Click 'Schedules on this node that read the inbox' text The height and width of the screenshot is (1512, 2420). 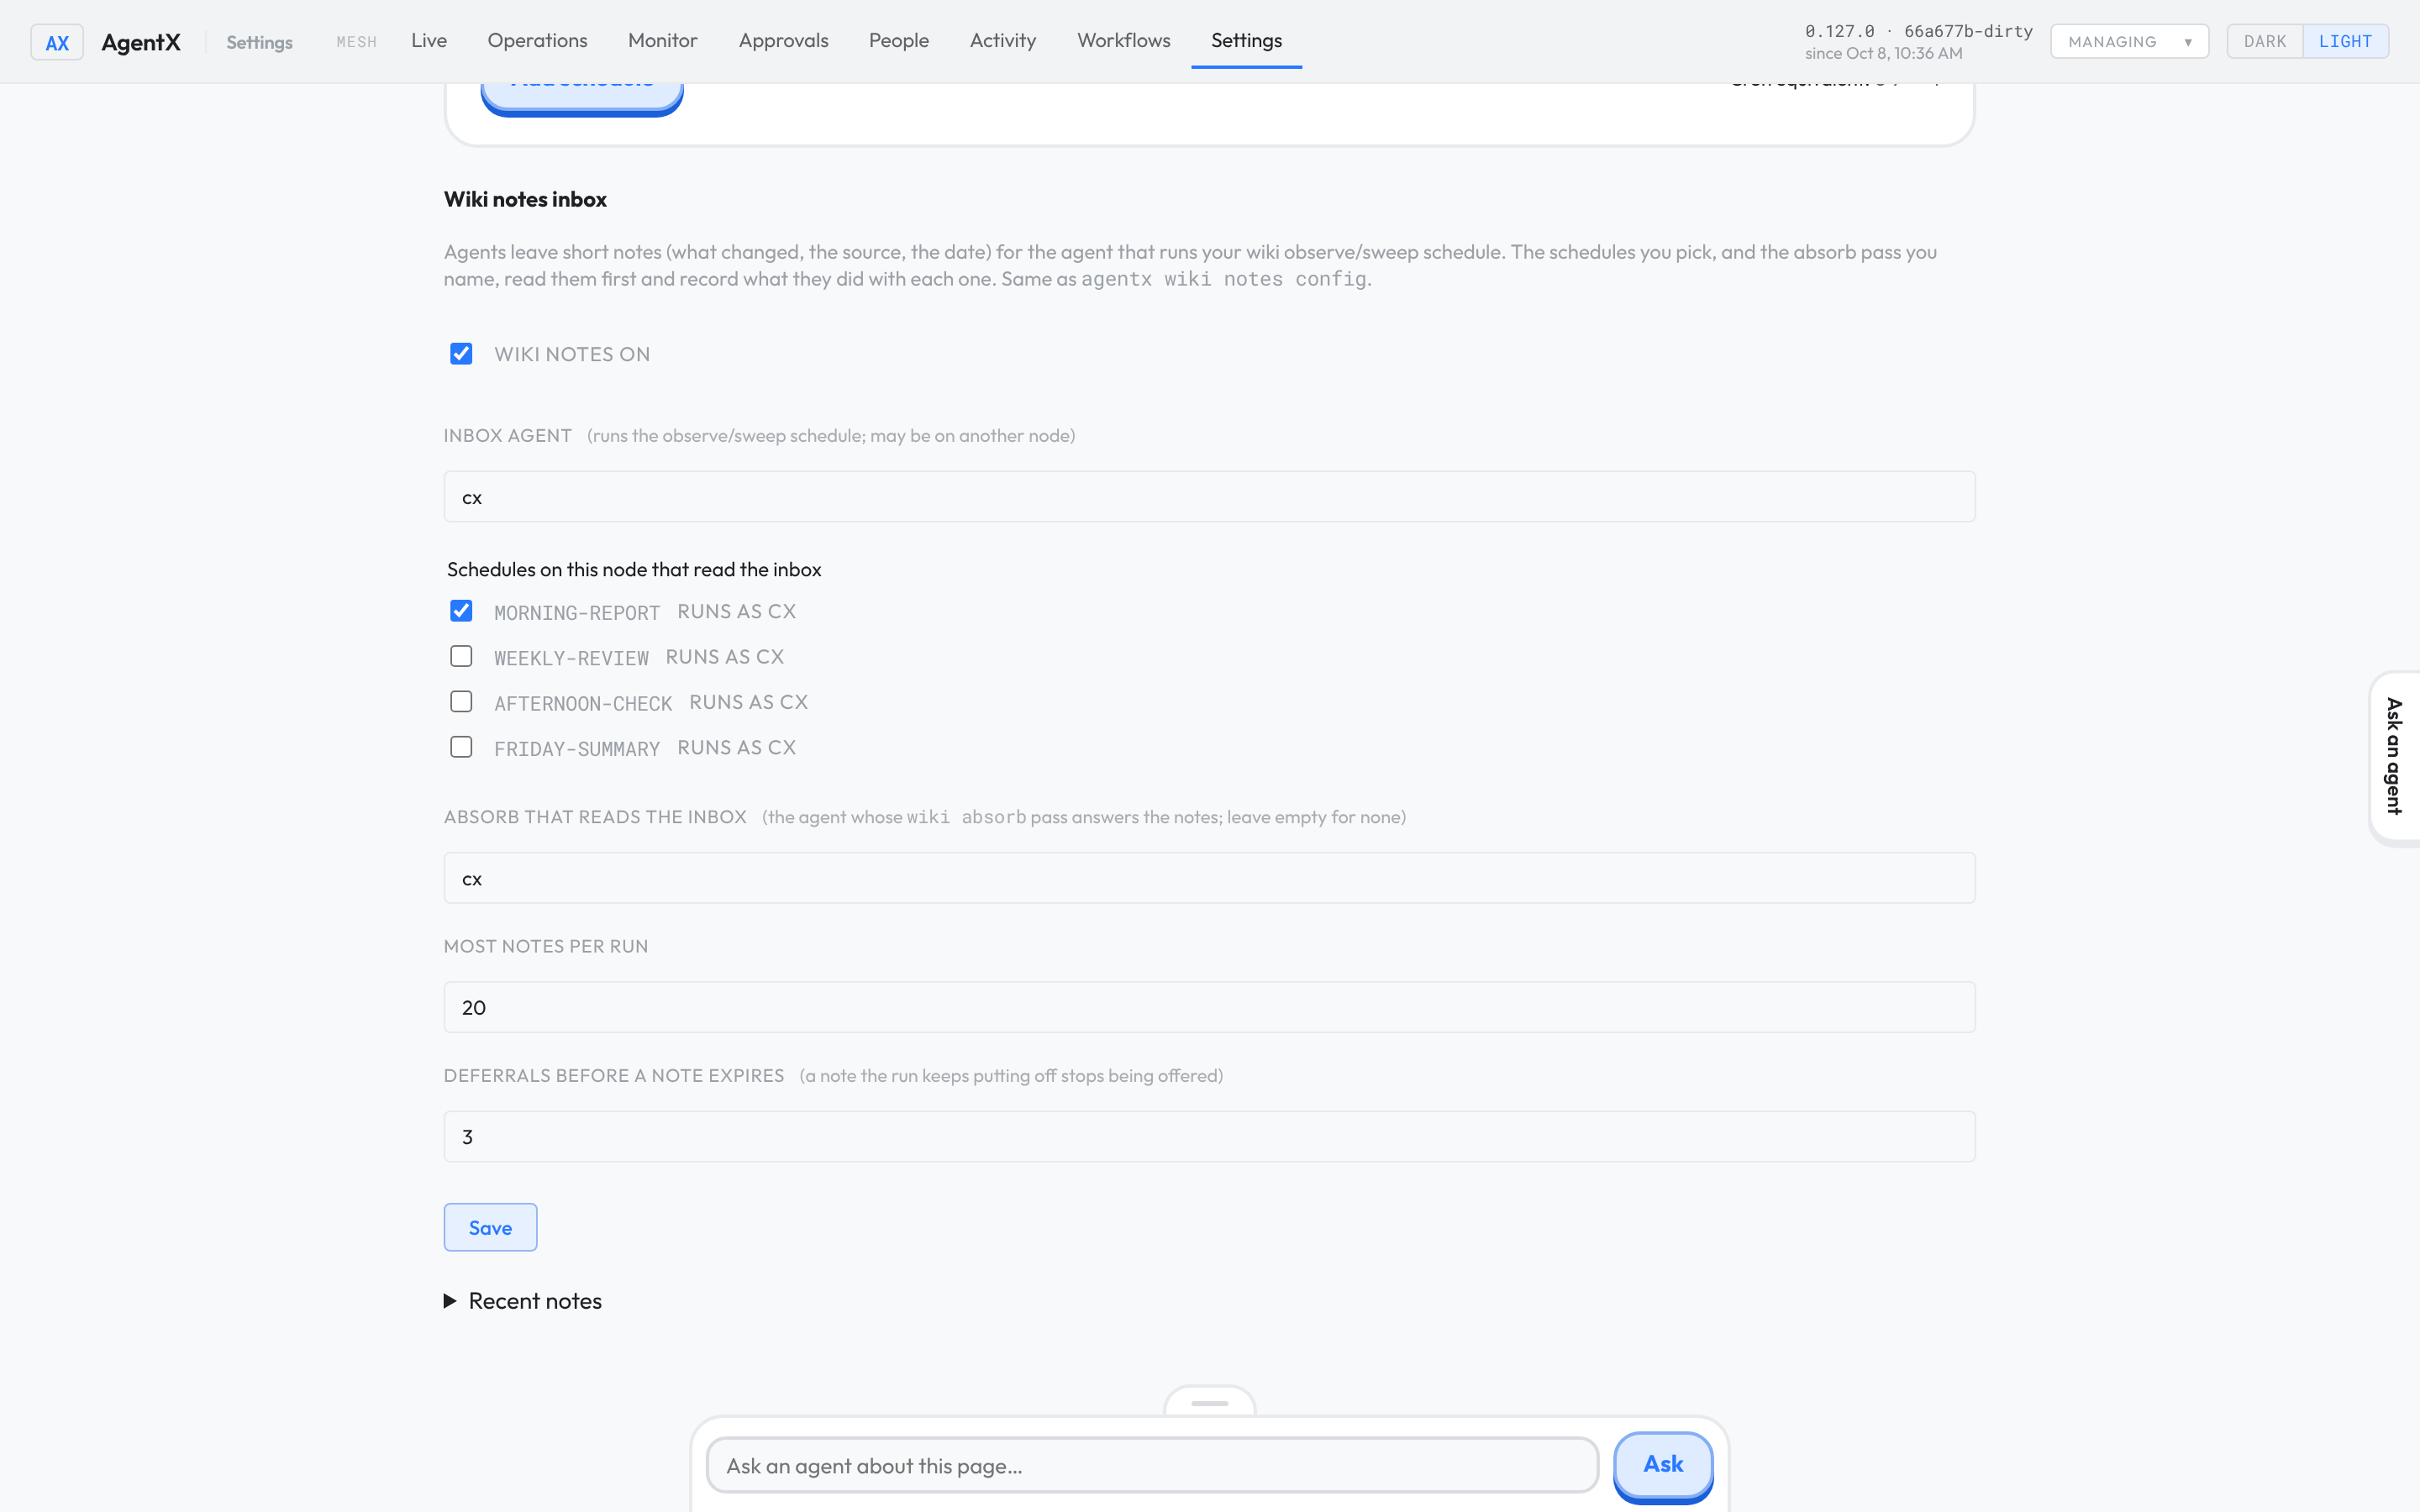pos(634,569)
